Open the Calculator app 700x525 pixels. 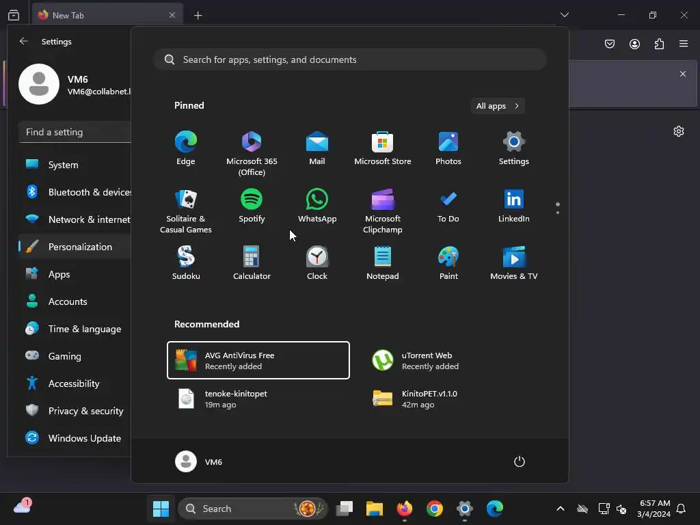[x=252, y=263]
